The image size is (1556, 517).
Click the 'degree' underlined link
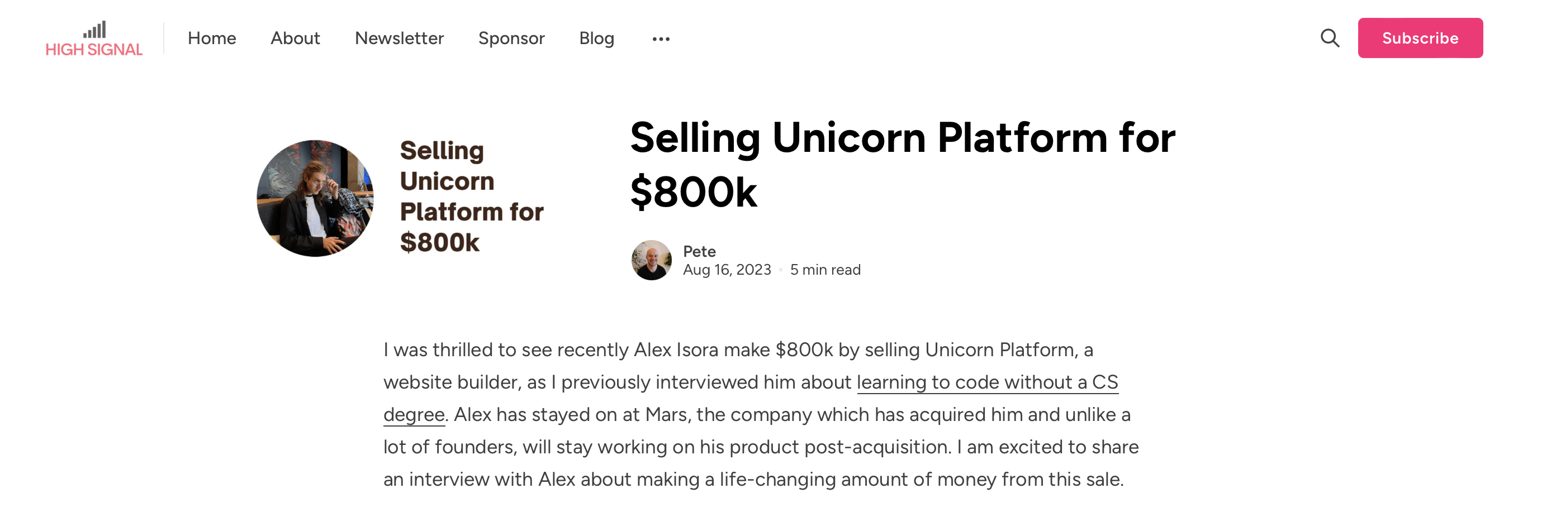pyautogui.click(x=414, y=414)
